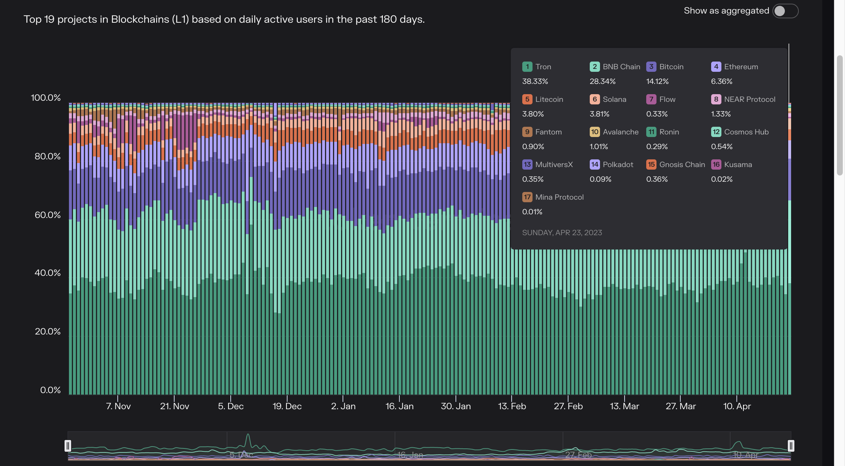Click the left range navigator handle

[x=68, y=445]
